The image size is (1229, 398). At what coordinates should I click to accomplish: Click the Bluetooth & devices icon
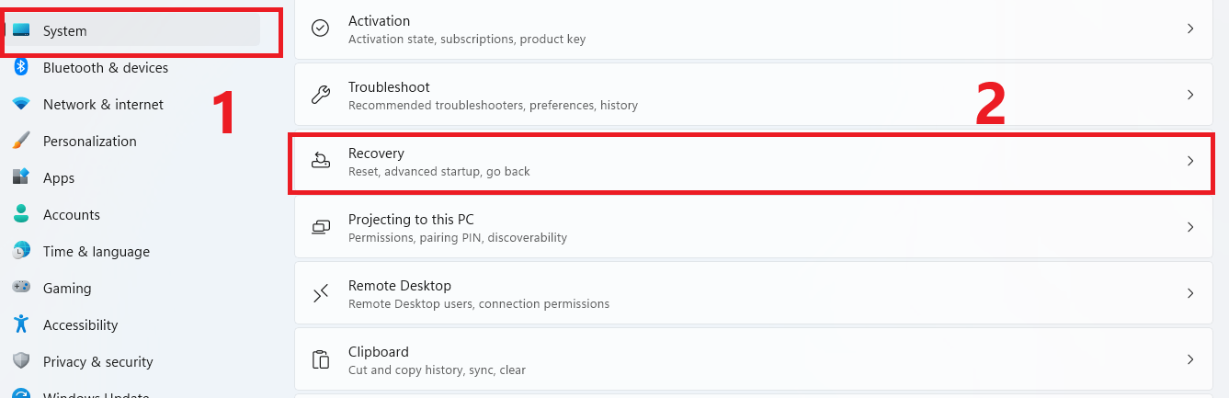pyautogui.click(x=21, y=68)
